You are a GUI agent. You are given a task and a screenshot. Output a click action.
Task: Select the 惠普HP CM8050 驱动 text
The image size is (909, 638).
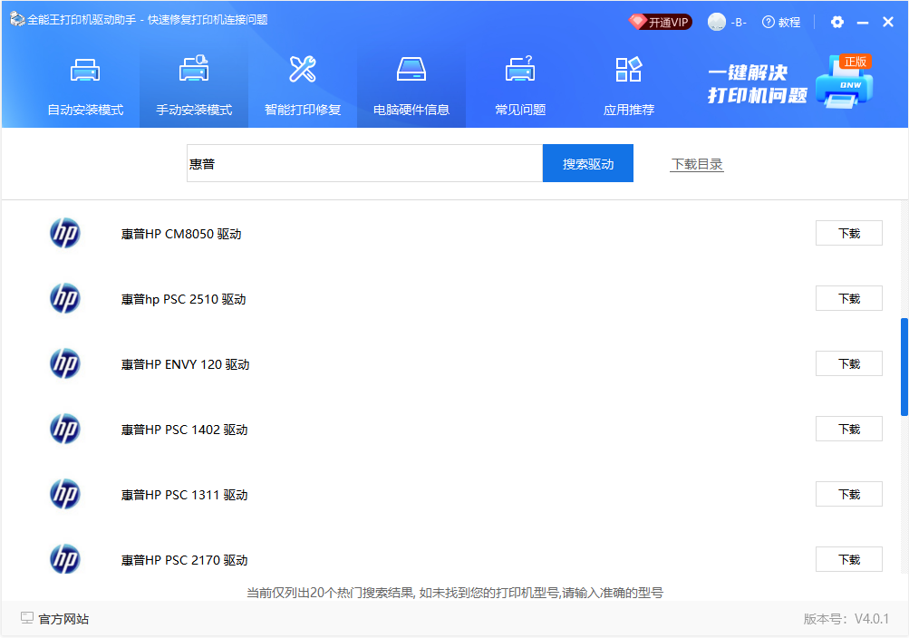click(181, 234)
